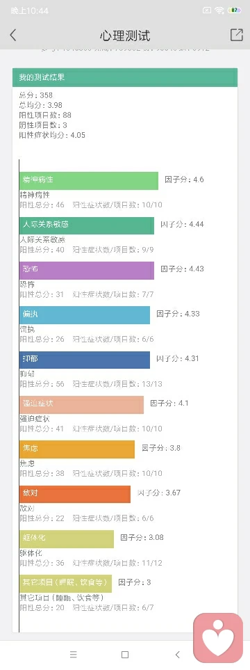Click the green 精神病性 bar
The width and height of the screenshot is (250, 670).
click(x=89, y=180)
